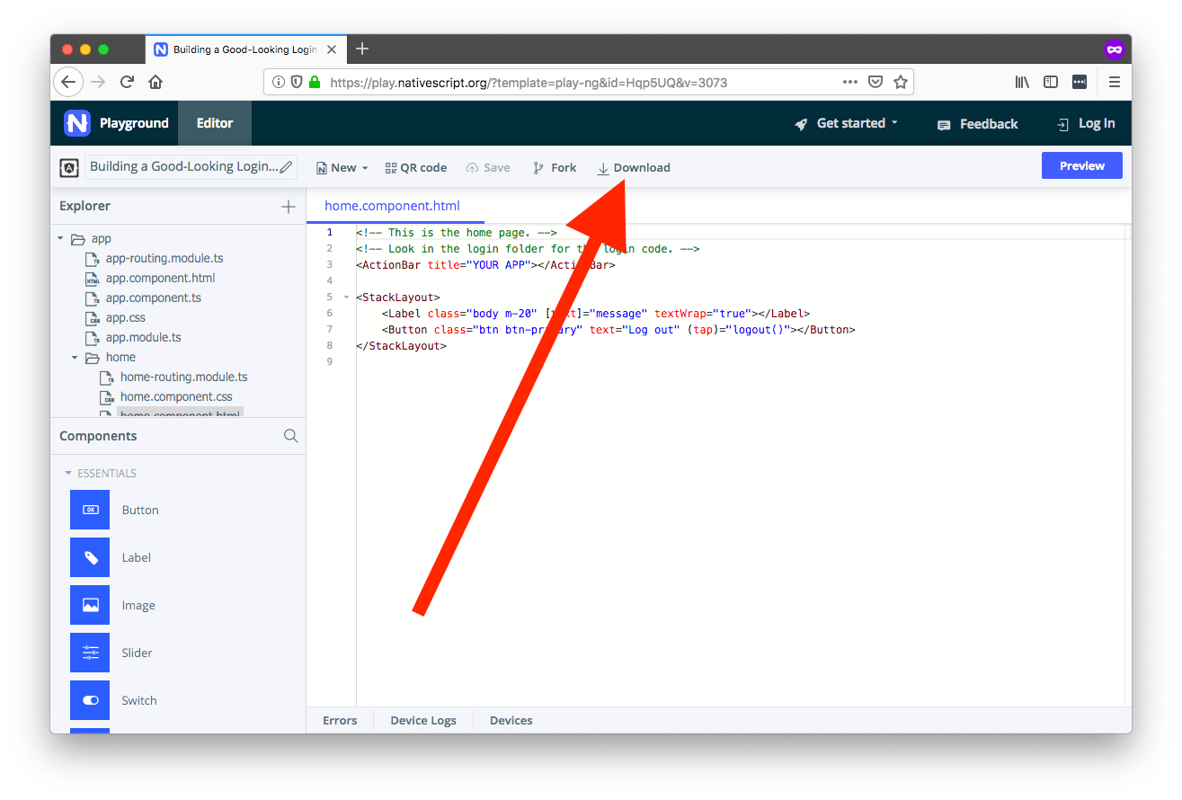
Task: Collapse the app folder in Explorer
Action: point(61,239)
